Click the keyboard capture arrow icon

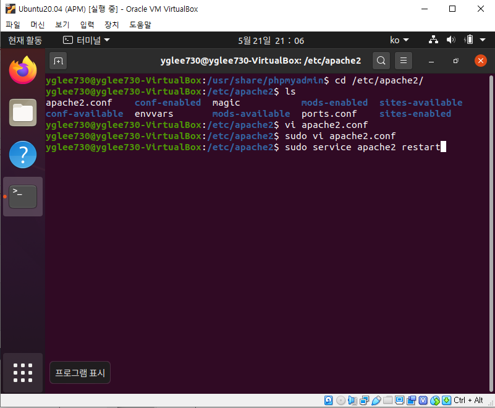point(446,401)
